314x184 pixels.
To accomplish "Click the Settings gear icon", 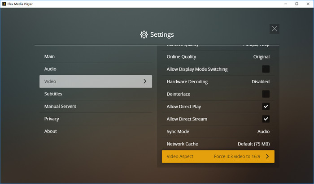I will (x=144, y=34).
